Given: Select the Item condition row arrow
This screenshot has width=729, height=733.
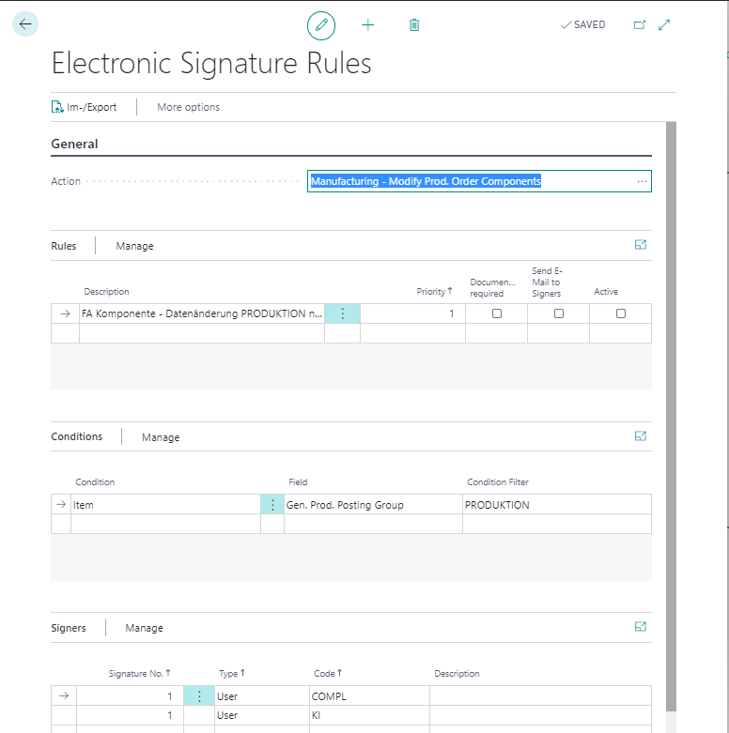Looking at the screenshot, I should click(x=61, y=505).
